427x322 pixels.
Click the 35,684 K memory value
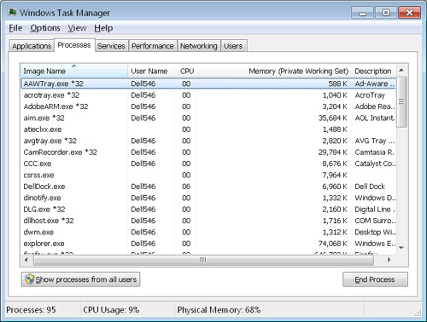[x=333, y=118]
